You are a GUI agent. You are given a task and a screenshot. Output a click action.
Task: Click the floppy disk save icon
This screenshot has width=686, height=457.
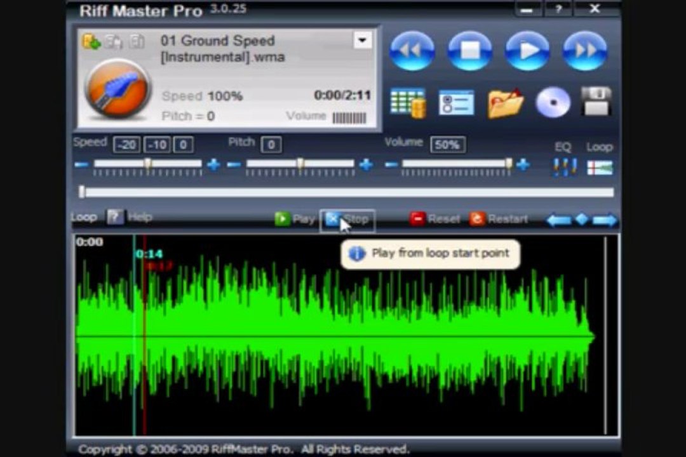tap(596, 102)
